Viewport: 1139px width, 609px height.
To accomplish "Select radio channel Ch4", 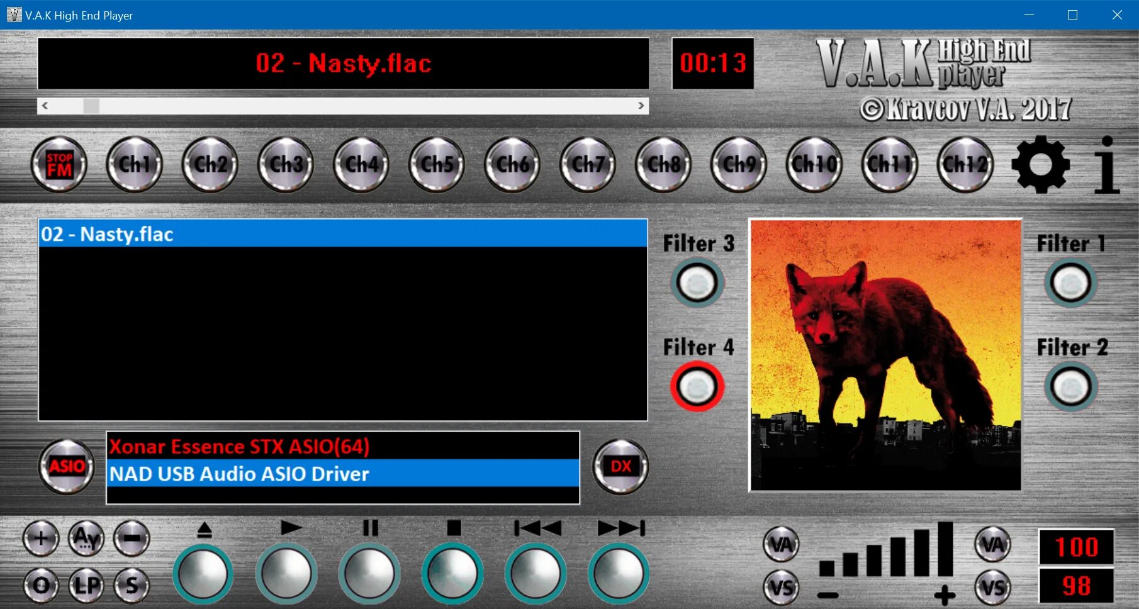I will tap(361, 165).
